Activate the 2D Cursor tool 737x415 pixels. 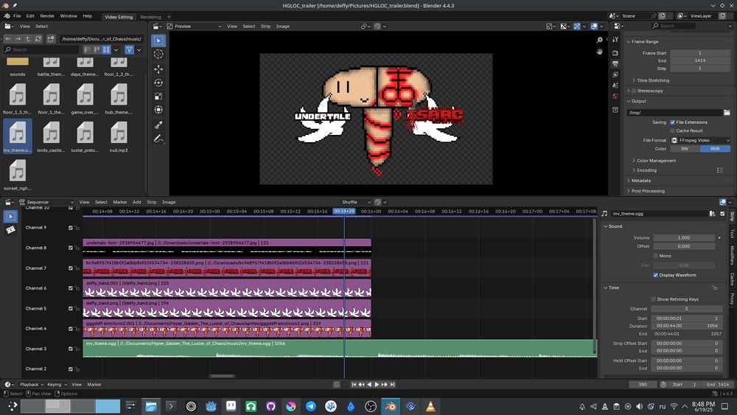pyautogui.click(x=158, y=54)
